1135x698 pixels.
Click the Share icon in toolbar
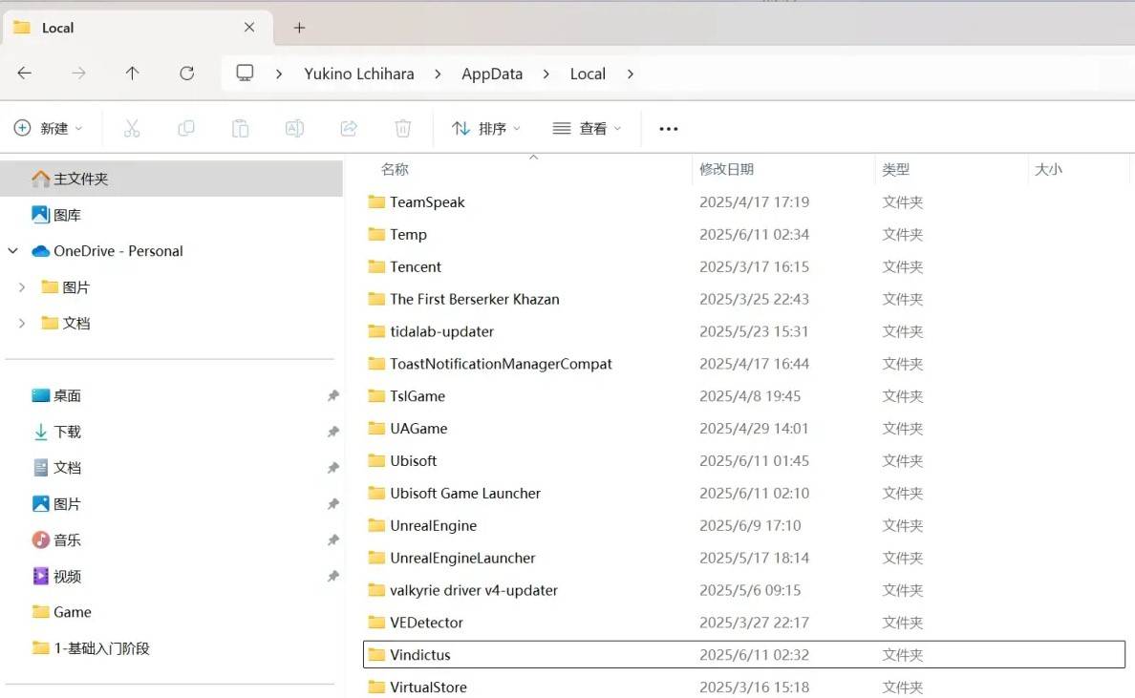[349, 129]
